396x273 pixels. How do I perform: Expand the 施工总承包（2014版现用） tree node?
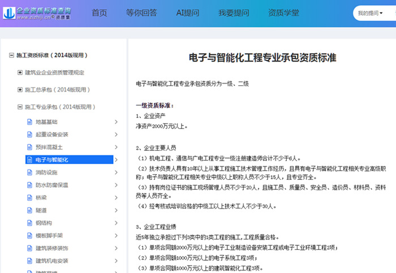[x=20, y=90]
